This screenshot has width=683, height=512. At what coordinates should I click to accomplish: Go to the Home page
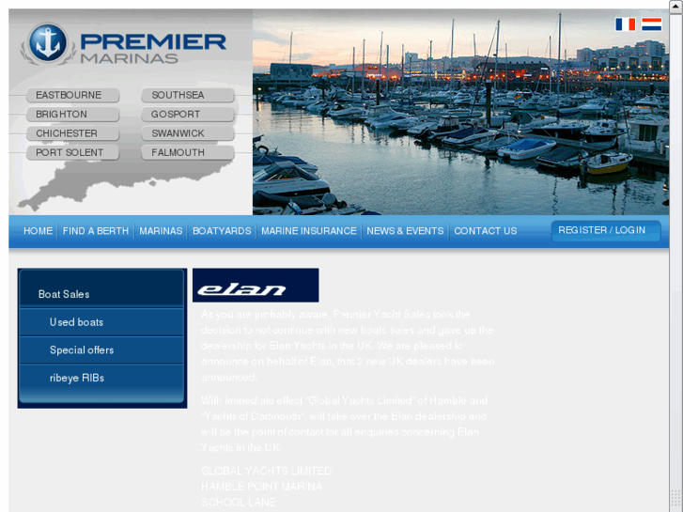(x=38, y=231)
